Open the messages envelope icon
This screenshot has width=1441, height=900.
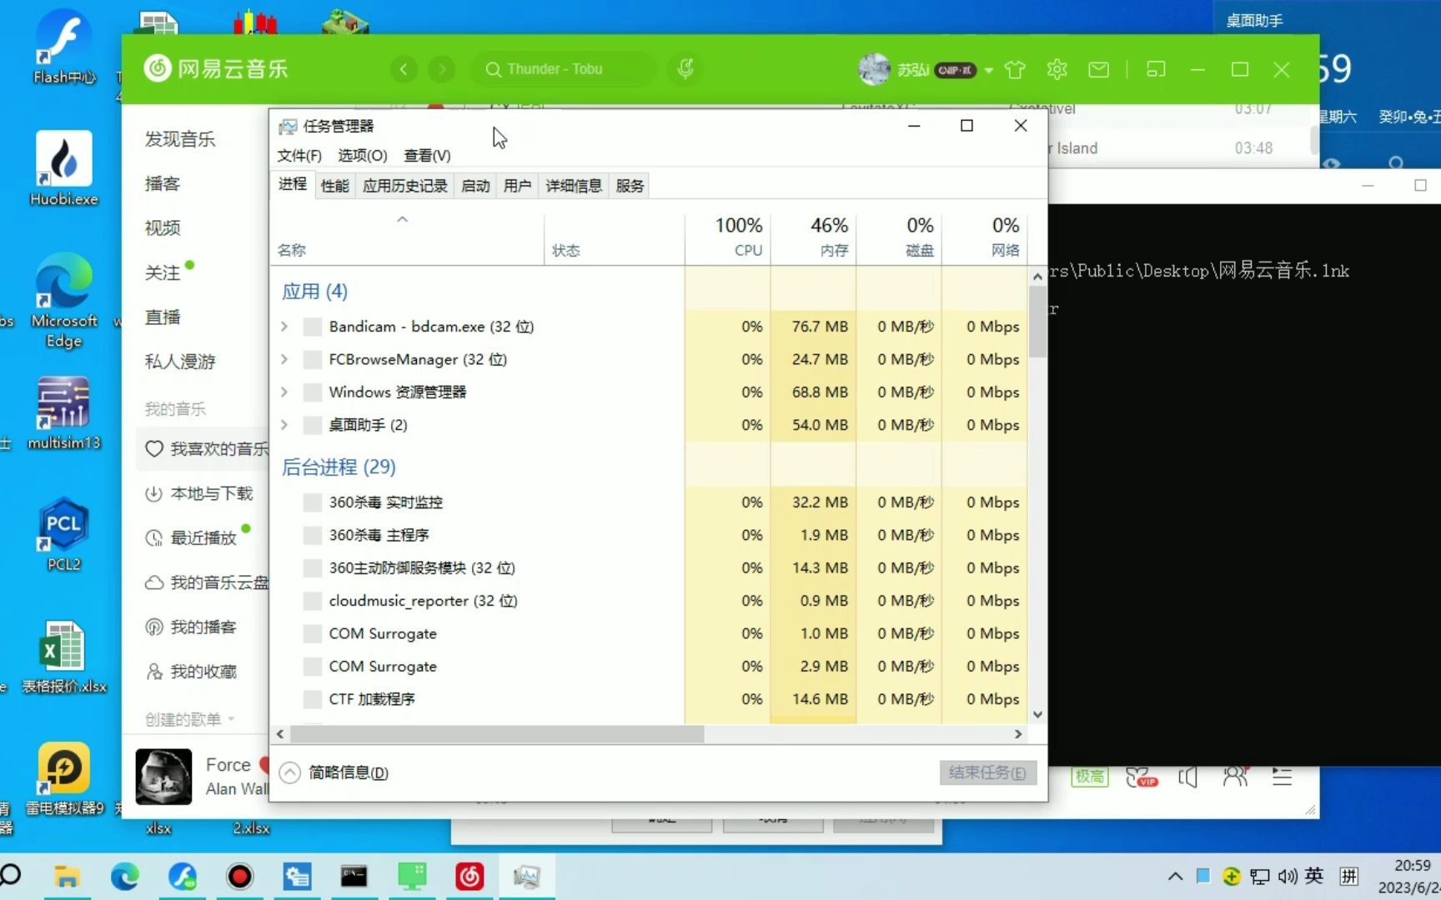pos(1098,69)
